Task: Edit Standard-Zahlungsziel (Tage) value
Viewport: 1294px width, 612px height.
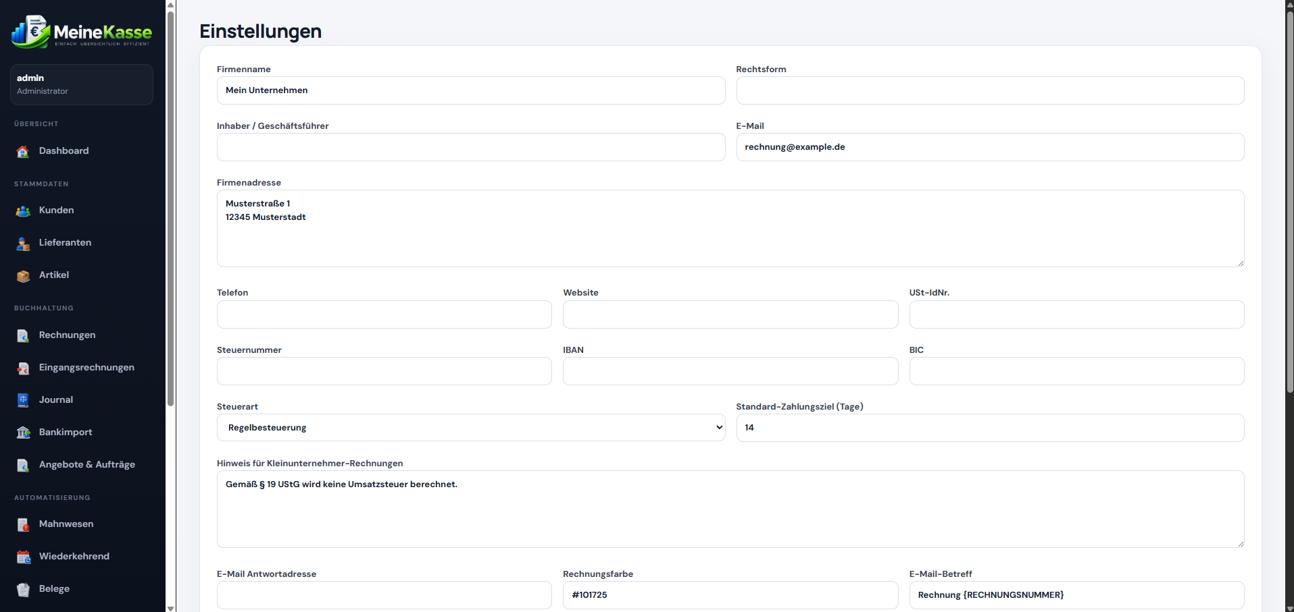Action: (990, 428)
